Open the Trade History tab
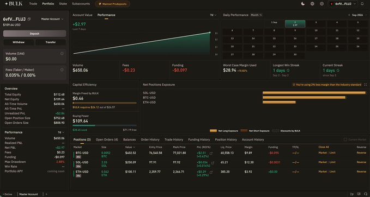This screenshot has width=370, height=197. point(174,139)
